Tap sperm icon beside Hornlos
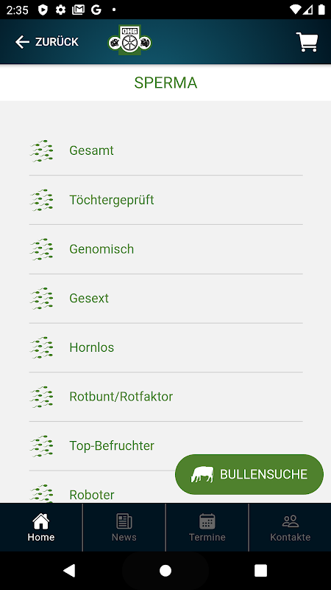331x590 pixels. pos(41,347)
